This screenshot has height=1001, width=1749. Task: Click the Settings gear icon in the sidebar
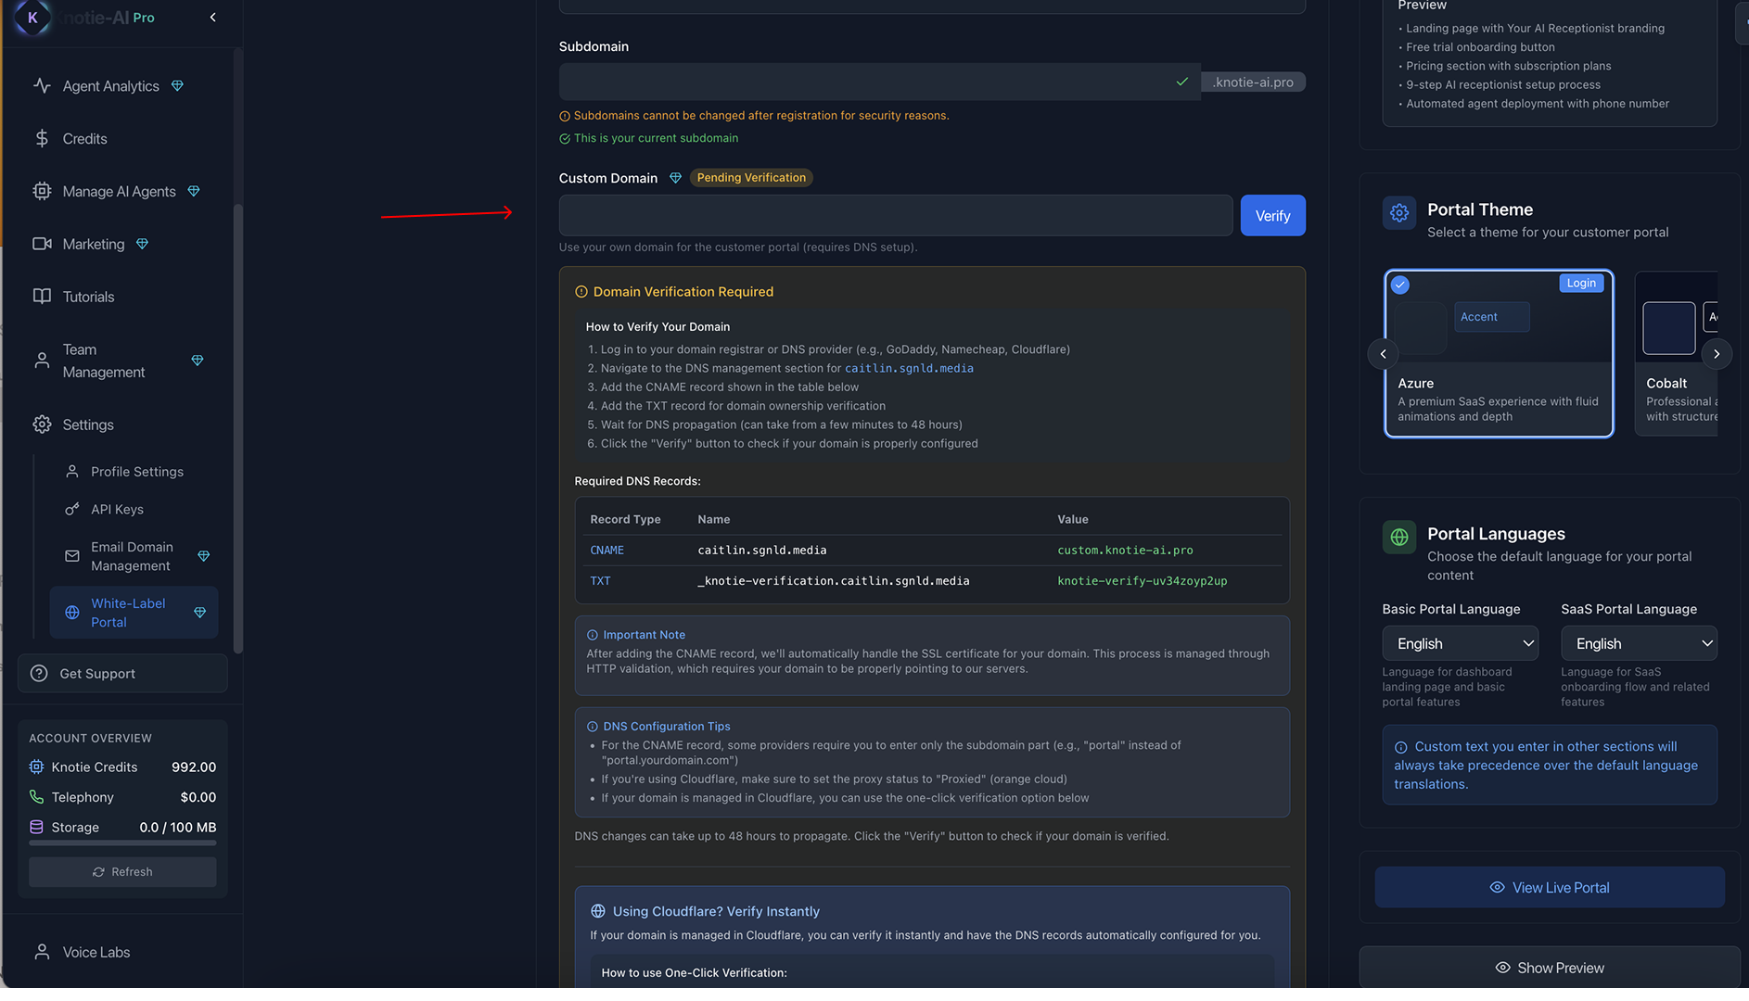tap(42, 425)
